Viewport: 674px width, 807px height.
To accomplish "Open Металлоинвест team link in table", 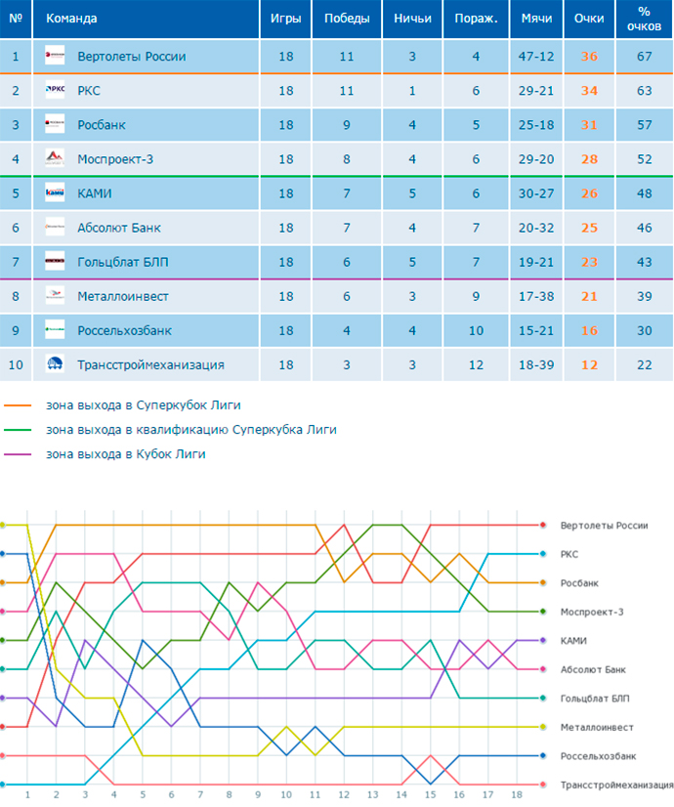I will pos(123,296).
